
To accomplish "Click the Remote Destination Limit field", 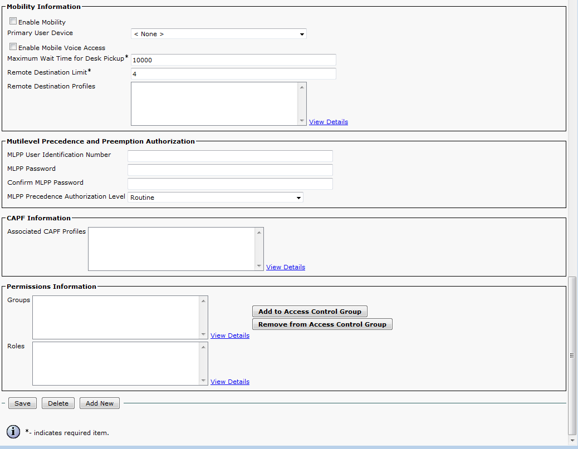I will [233, 74].
